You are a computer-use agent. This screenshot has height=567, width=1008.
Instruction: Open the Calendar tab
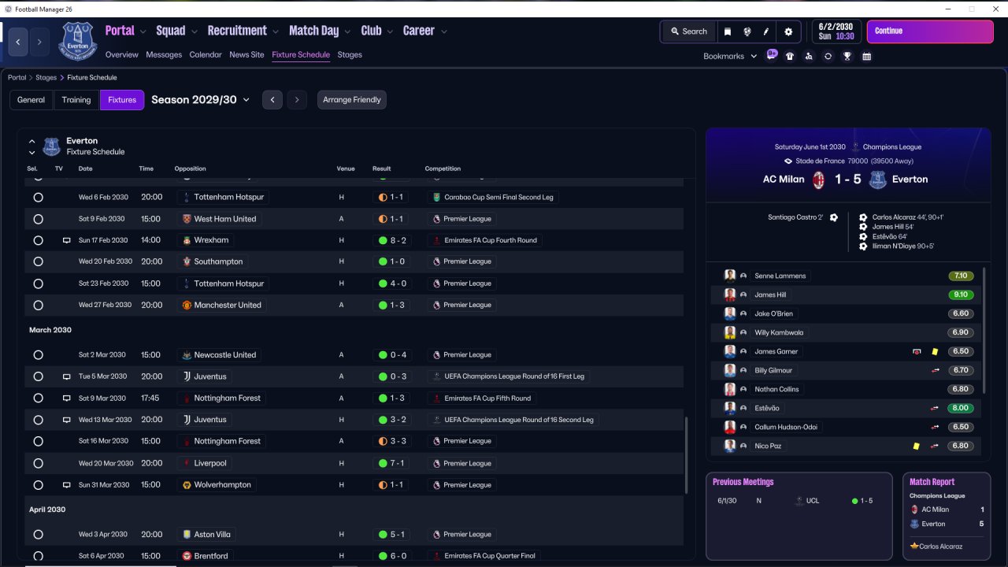206,55
